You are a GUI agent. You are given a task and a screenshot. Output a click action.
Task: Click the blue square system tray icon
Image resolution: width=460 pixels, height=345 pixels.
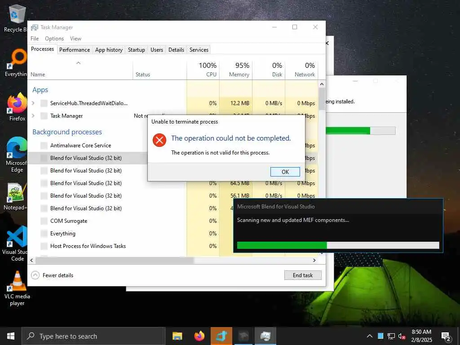click(380, 336)
